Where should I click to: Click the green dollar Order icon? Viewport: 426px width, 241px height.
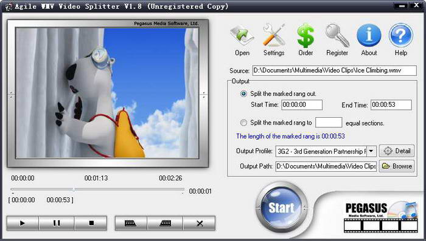tap(306, 40)
